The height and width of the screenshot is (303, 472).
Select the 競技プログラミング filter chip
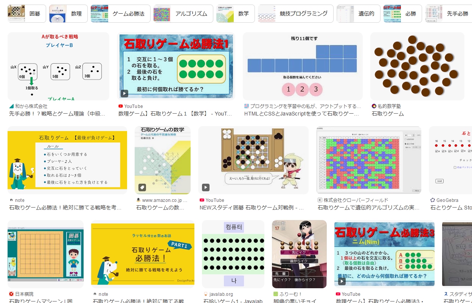pyautogui.click(x=296, y=14)
